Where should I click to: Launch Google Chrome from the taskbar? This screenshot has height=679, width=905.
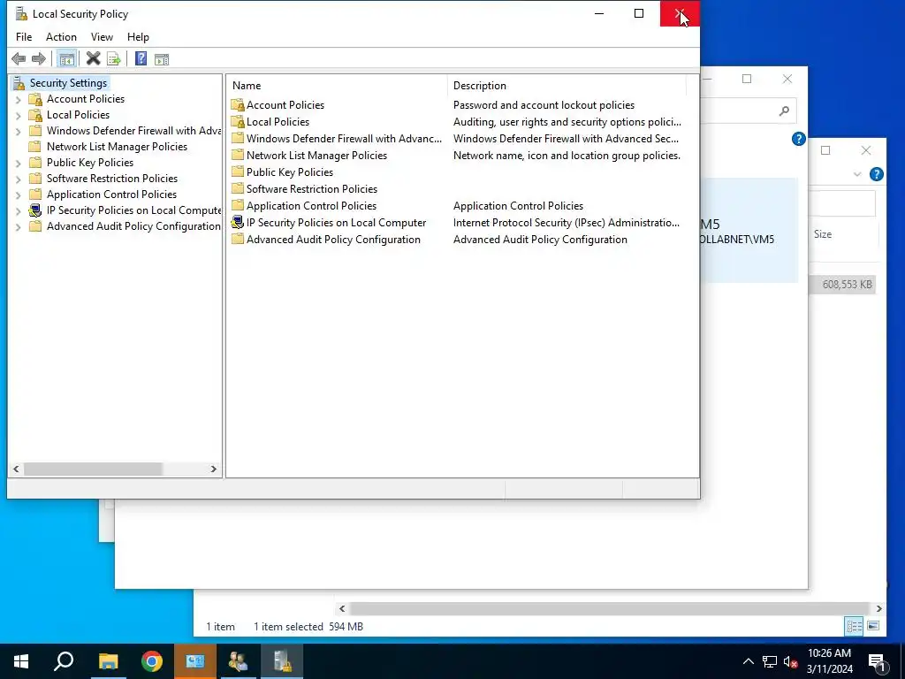tap(152, 661)
